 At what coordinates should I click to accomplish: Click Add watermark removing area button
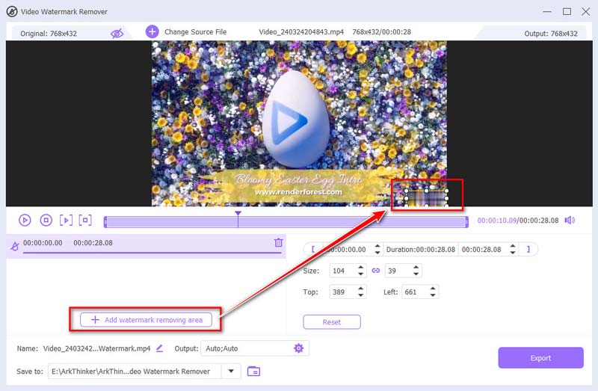146,320
